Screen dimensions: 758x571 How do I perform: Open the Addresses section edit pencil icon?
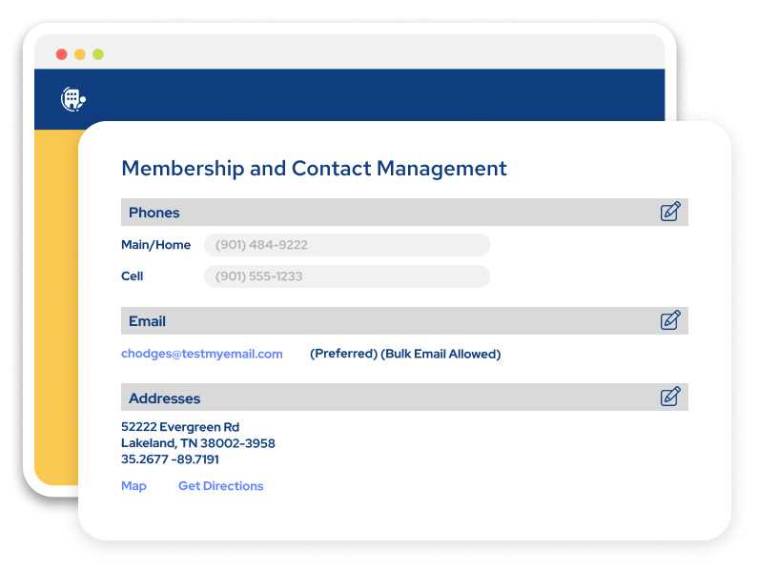(x=670, y=397)
